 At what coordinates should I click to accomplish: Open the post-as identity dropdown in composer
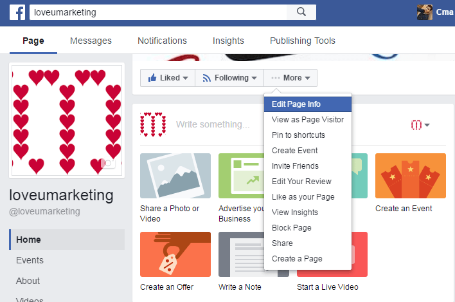420,125
